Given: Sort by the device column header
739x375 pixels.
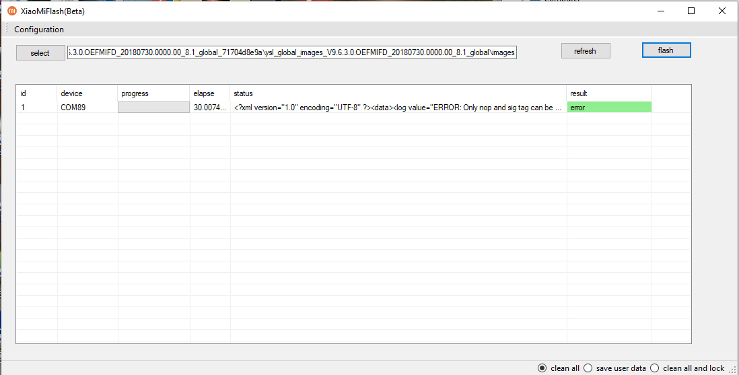Looking at the screenshot, I should pyautogui.click(x=87, y=93).
